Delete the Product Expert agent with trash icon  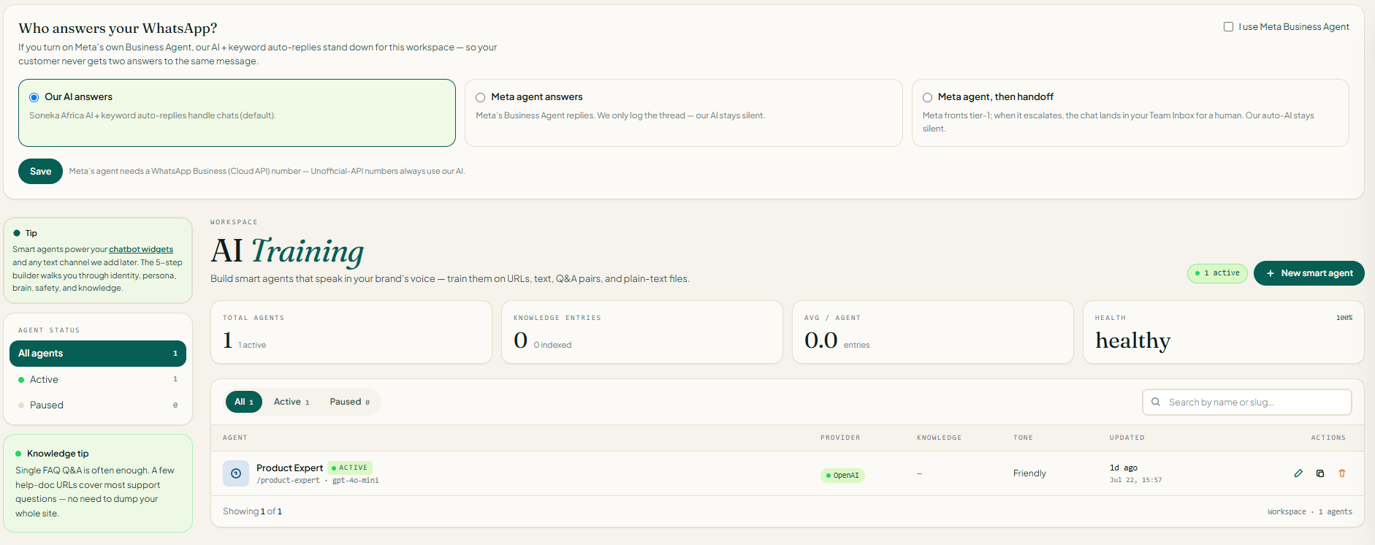[1342, 473]
